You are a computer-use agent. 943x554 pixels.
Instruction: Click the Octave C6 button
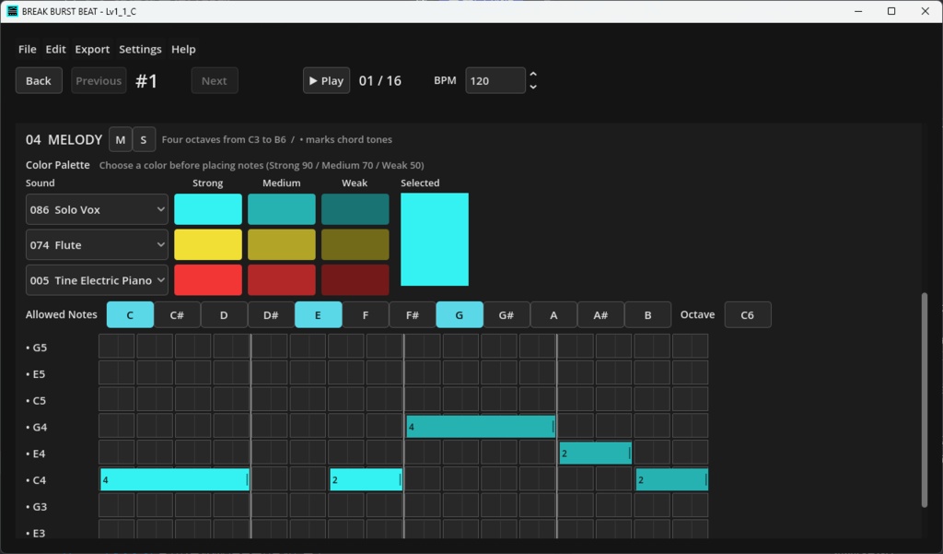[748, 315]
